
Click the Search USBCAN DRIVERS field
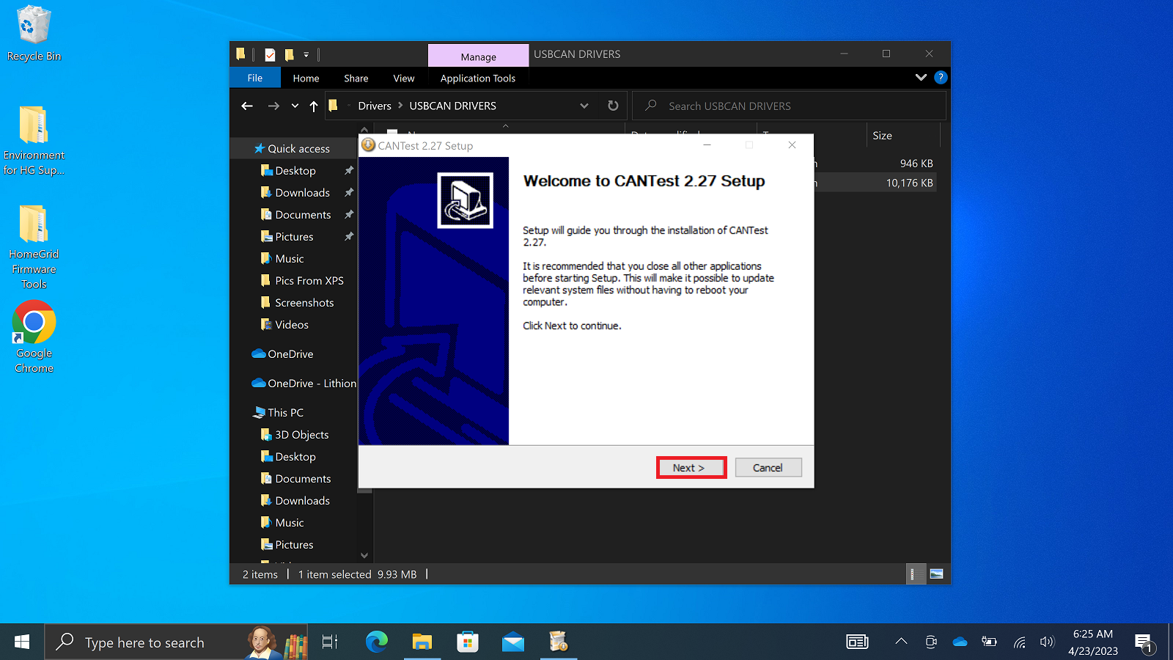click(790, 106)
